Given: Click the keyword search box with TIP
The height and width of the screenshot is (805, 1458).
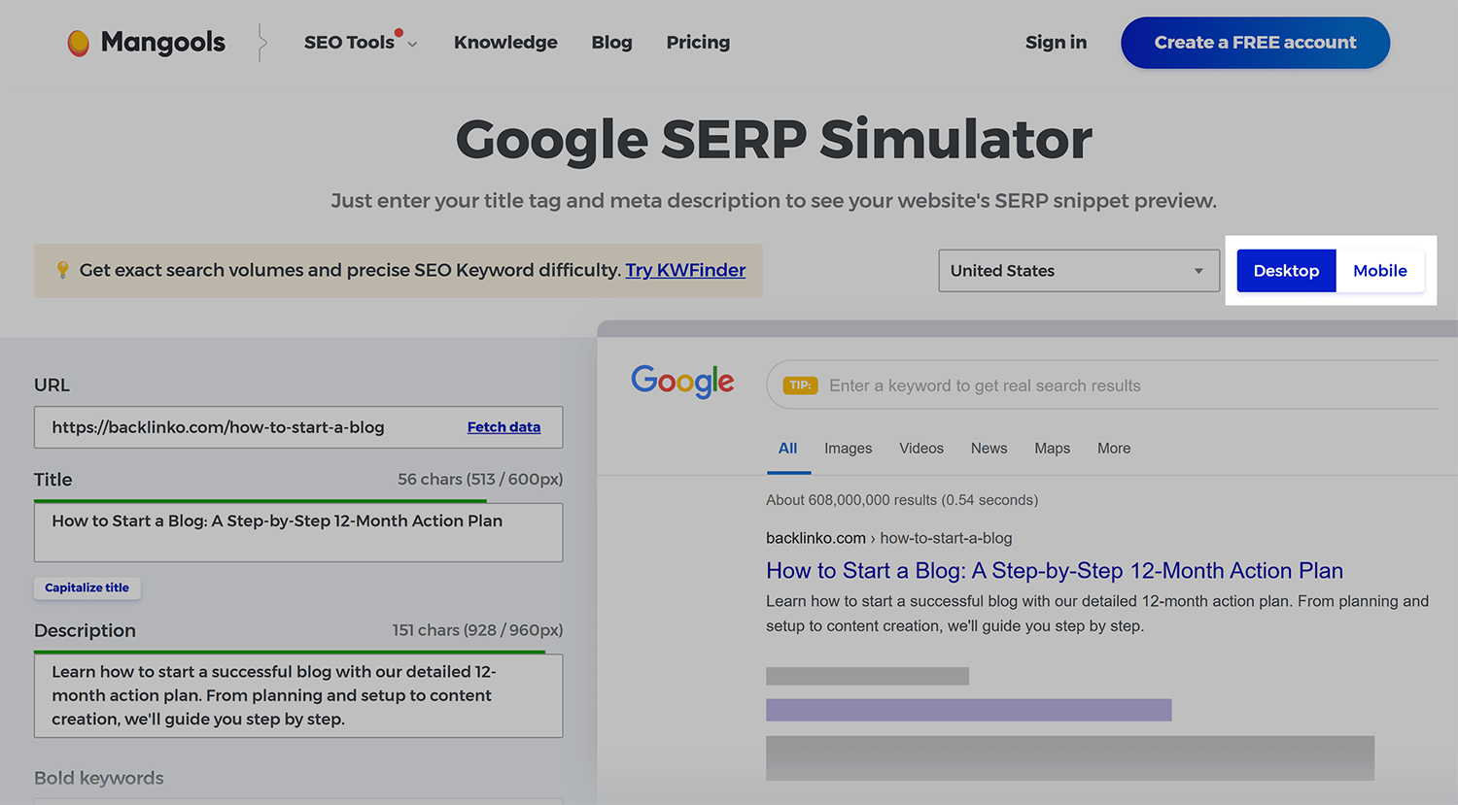Looking at the screenshot, I should tap(1103, 386).
